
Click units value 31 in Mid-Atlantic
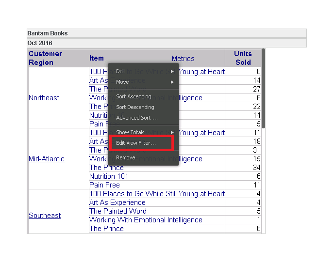(x=257, y=150)
